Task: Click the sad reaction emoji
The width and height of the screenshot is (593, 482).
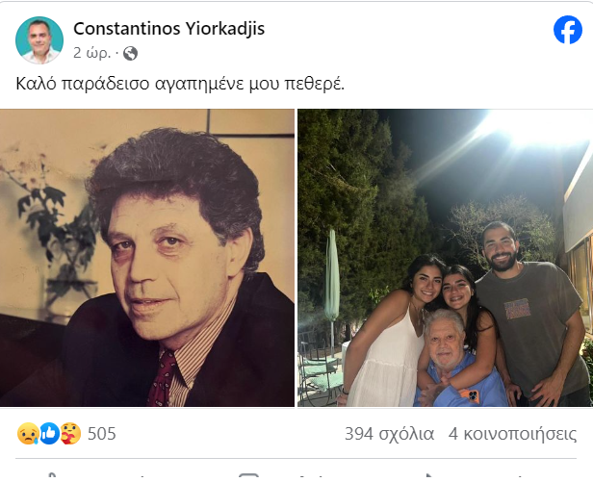Action: click(x=28, y=433)
